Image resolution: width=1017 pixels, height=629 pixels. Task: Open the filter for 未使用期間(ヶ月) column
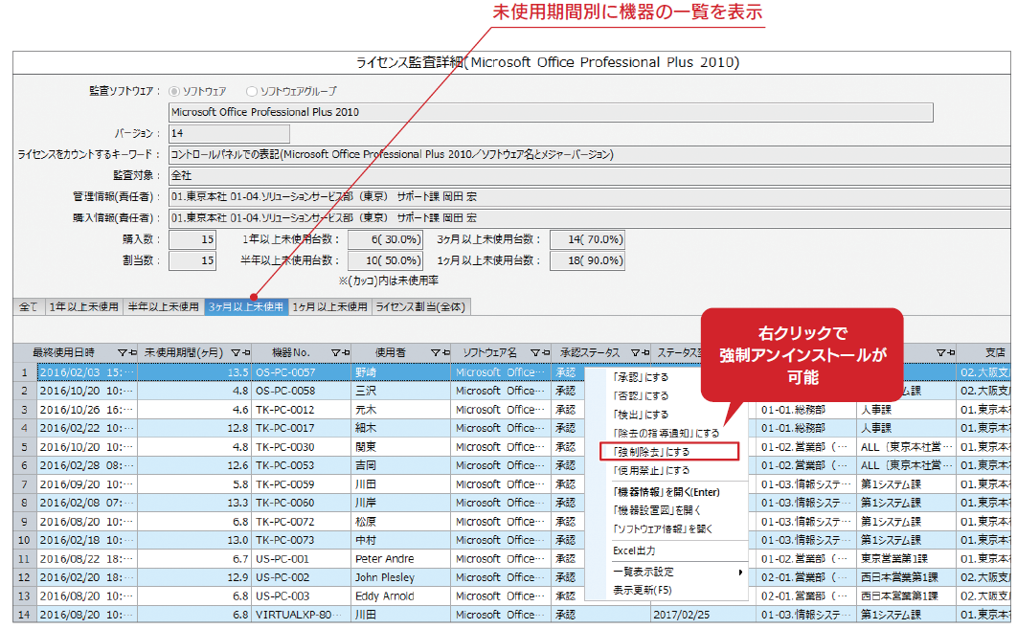[x=236, y=352]
